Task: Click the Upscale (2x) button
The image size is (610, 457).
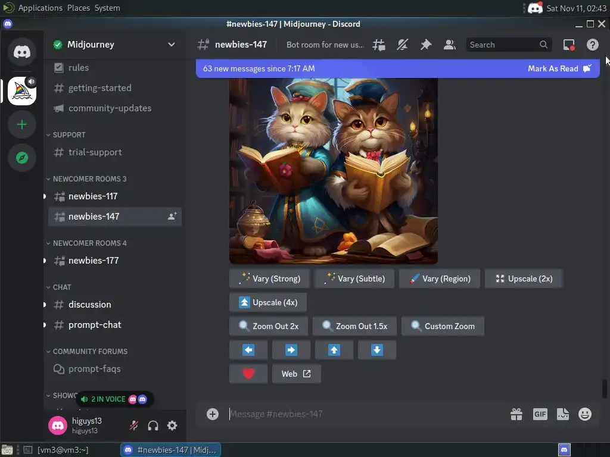Action: pyautogui.click(x=524, y=278)
